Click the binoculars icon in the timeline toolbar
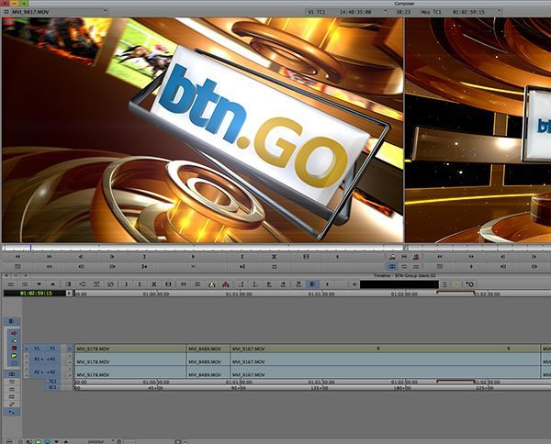Screen dimensions: 551x444 tap(211, 284)
